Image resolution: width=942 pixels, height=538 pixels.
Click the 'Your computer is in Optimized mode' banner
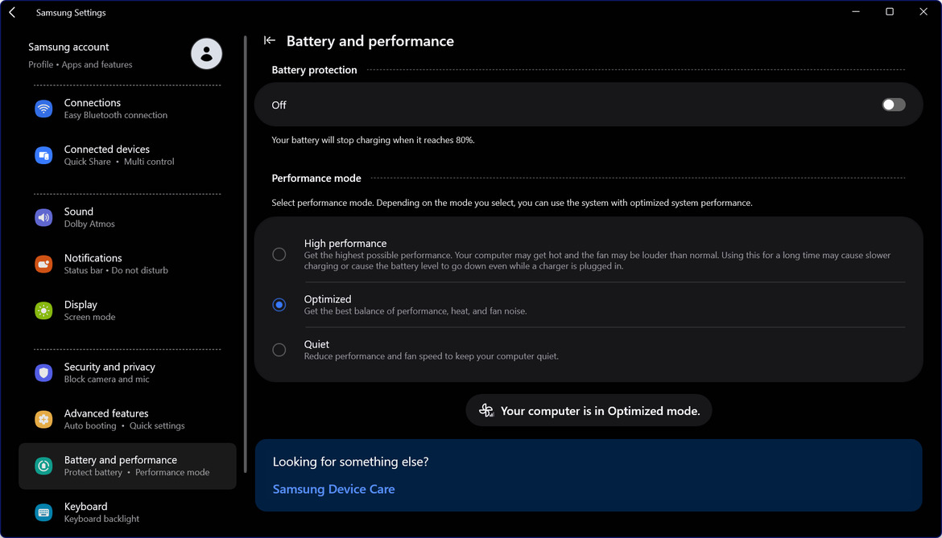tap(589, 410)
